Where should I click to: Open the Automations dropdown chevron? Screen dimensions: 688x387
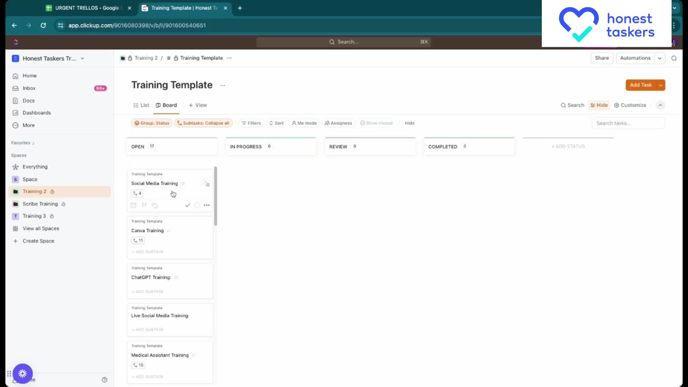[x=660, y=58]
